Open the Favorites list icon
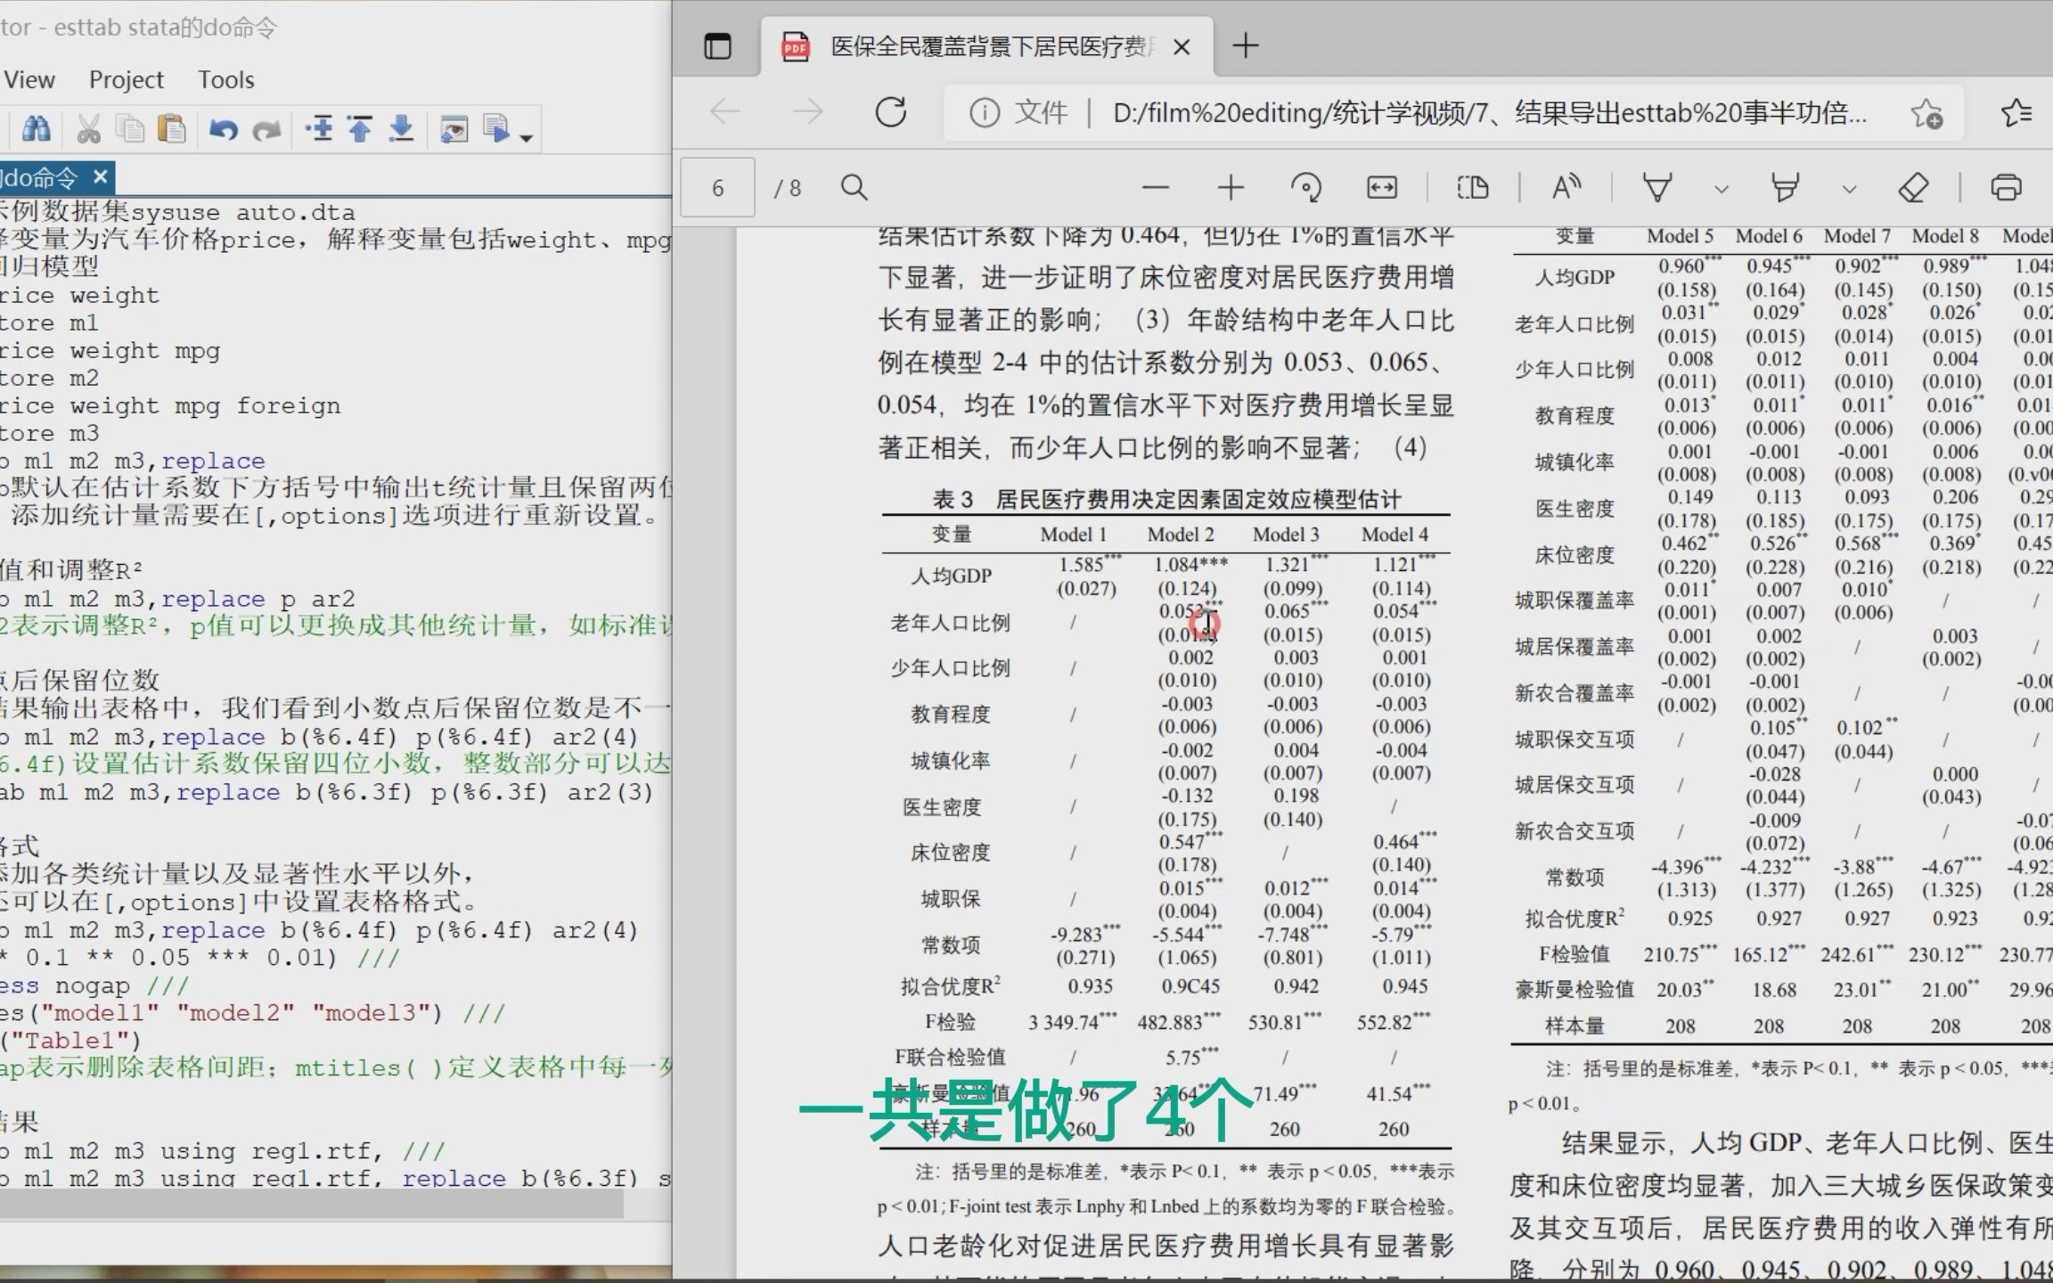Image resolution: width=2053 pixels, height=1283 pixels. tap(2016, 112)
